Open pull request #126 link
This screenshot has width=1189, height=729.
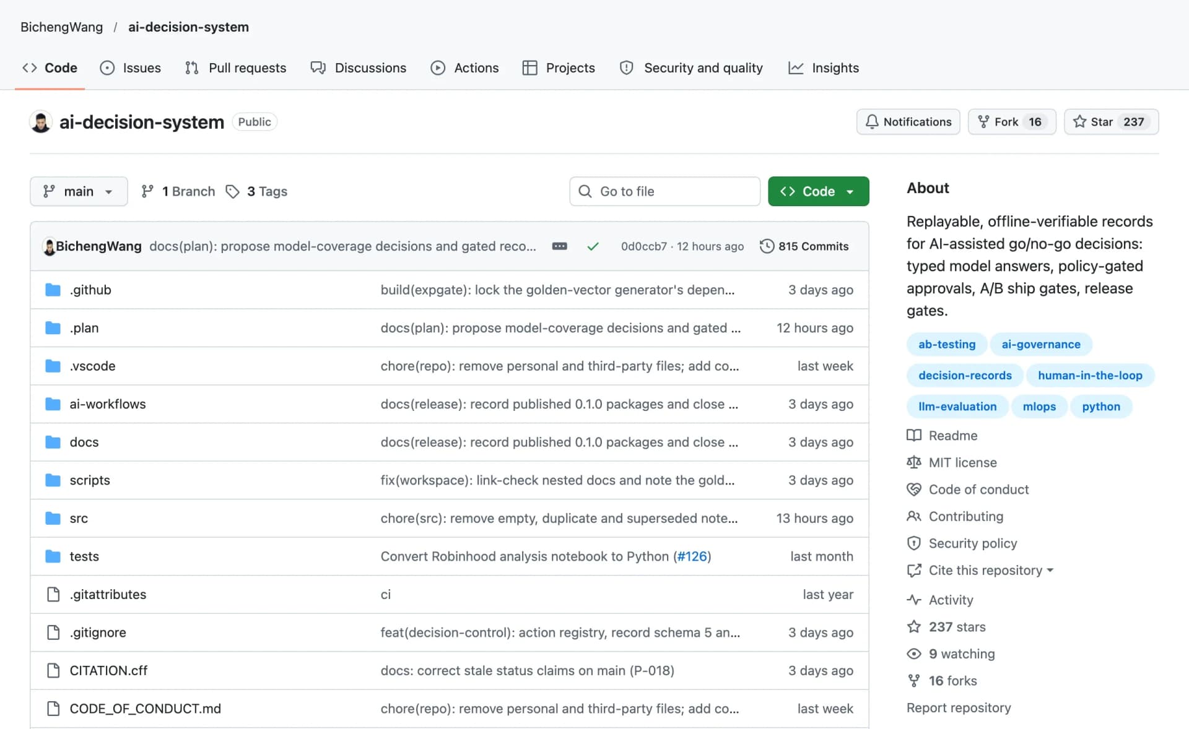point(692,556)
